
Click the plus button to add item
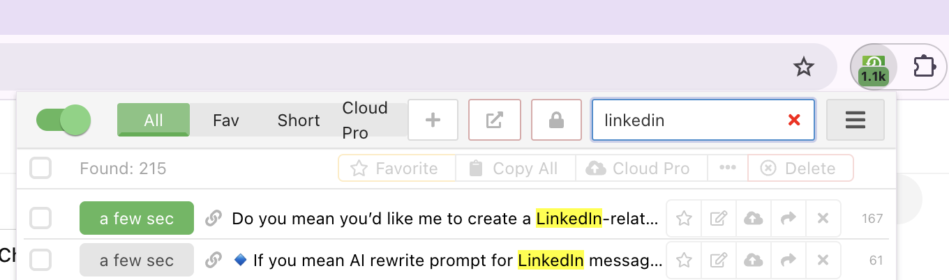click(x=433, y=120)
